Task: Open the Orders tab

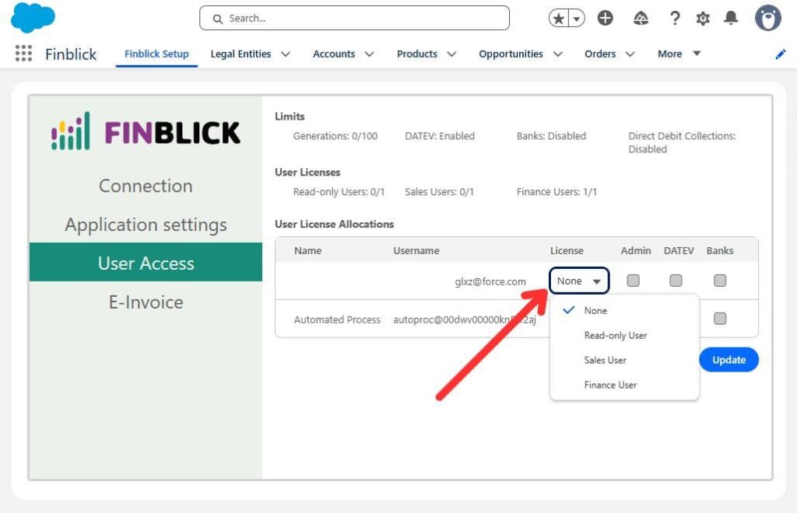Action: tap(600, 54)
